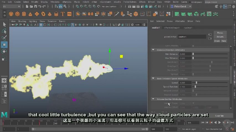Create a polygon cylinder from shelf
Screen dimensions: 236x132
click(x=24, y=14)
